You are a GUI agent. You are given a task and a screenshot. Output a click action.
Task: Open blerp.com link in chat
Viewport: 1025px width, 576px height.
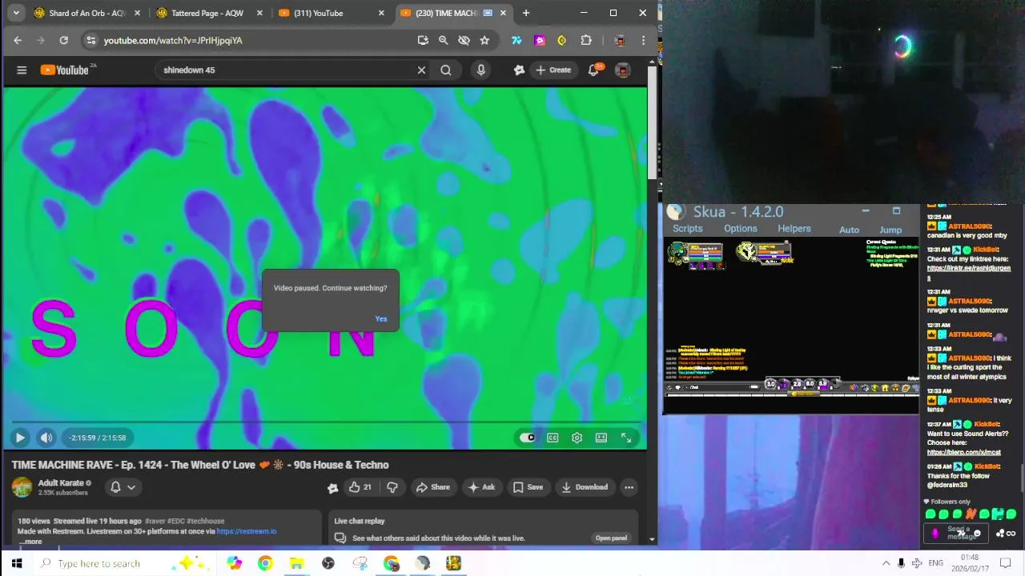963,452
